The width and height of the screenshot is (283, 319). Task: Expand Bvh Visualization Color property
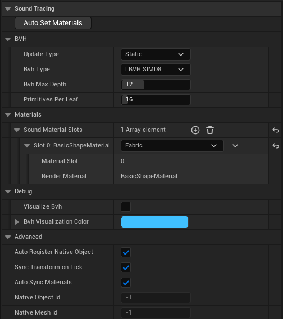[x=17, y=222]
